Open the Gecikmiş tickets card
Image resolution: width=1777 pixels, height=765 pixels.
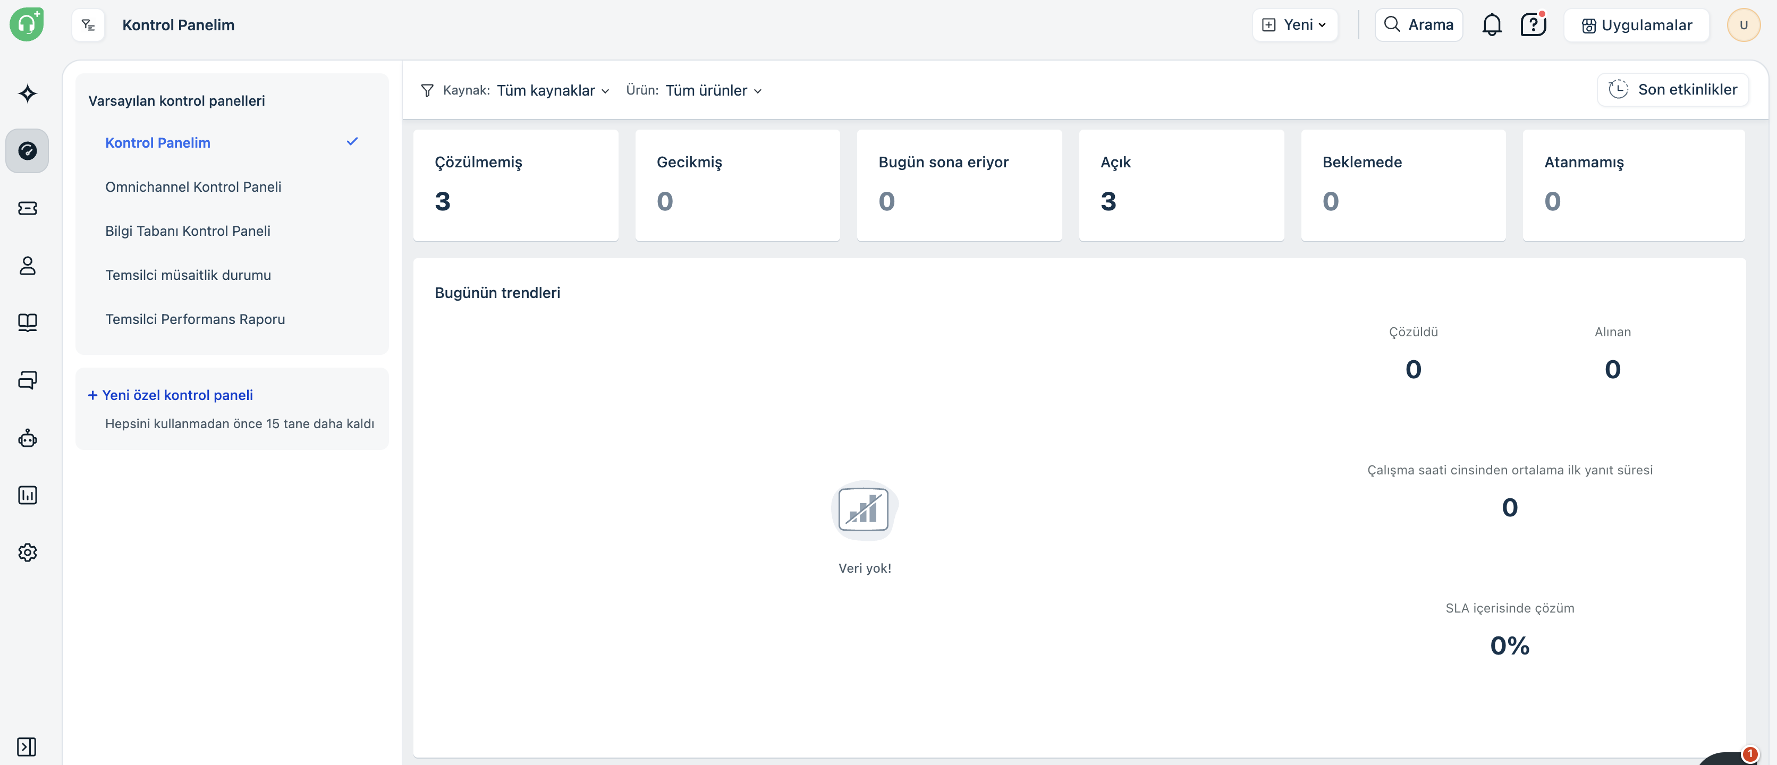(x=738, y=185)
